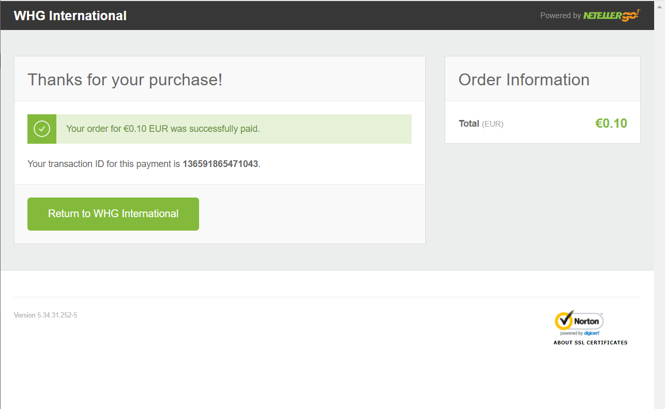Click the digicert logo under Norton
This screenshot has height=409, width=665.
tap(591, 334)
